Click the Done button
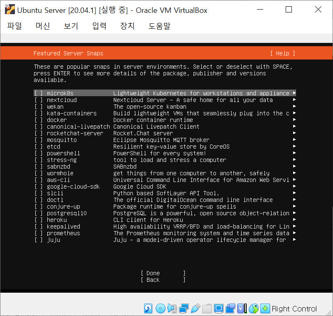 [x=163, y=273]
